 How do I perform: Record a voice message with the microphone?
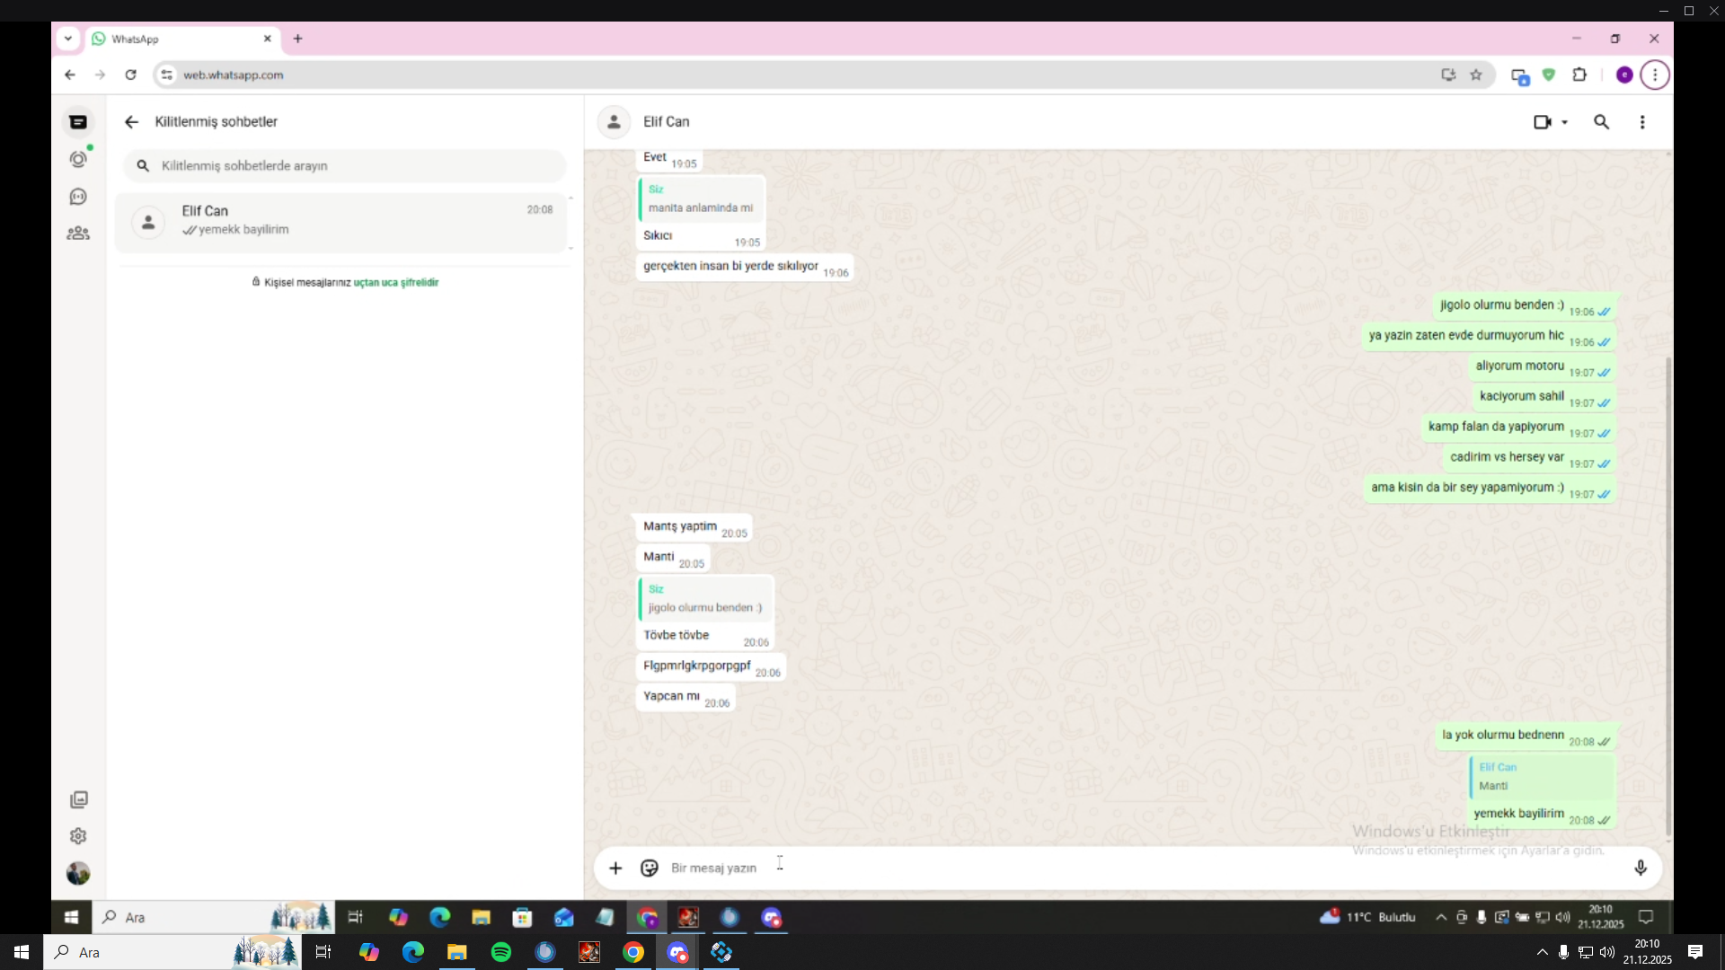pos(1641,868)
